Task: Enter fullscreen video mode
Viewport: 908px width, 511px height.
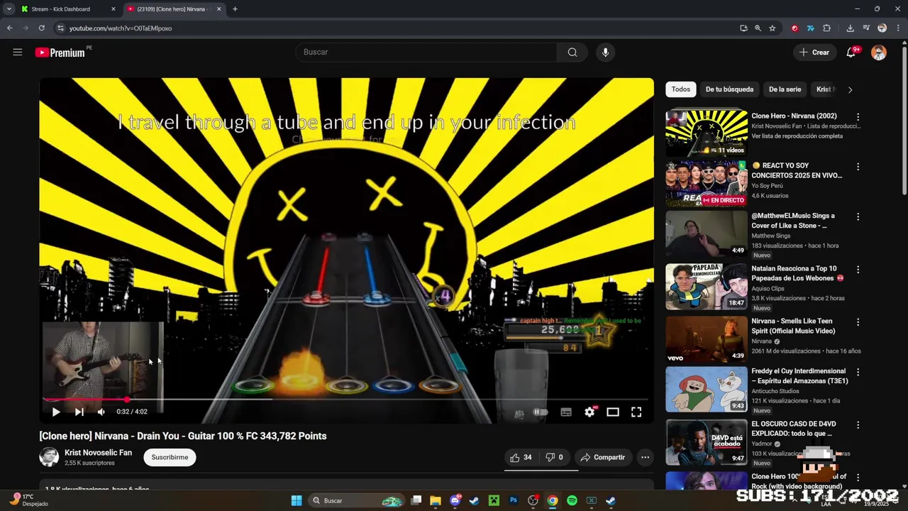Action: (x=636, y=412)
